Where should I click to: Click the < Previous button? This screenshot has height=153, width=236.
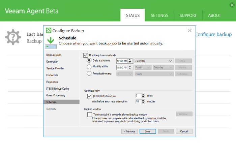point(129,131)
